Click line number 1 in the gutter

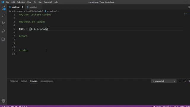click(14, 15)
